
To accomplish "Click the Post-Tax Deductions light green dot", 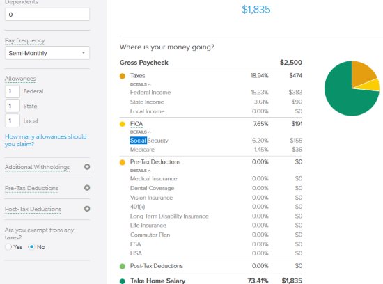I will [123, 266].
